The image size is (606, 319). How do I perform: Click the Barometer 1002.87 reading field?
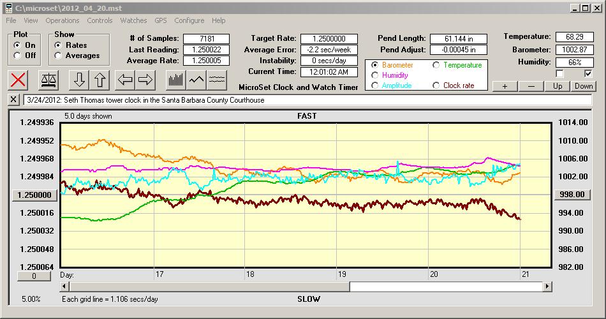[x=574, y=50]
